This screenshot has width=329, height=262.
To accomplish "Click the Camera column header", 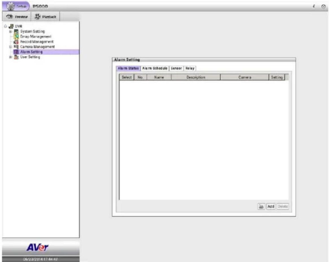I will [245, 77].
